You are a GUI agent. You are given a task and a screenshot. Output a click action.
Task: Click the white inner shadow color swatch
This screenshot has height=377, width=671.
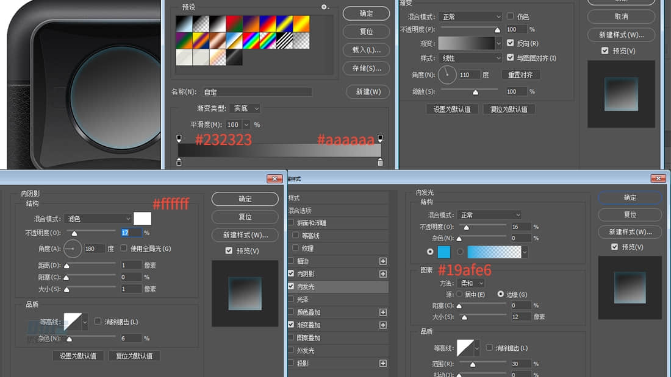pos(143,219)
